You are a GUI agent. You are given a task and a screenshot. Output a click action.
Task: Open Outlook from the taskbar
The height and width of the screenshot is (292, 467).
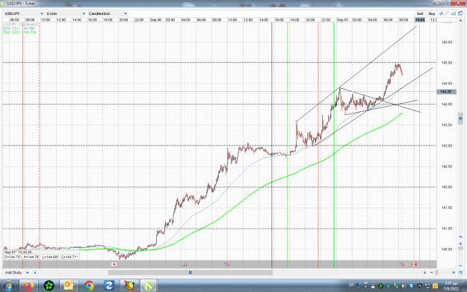pos(69,286)
